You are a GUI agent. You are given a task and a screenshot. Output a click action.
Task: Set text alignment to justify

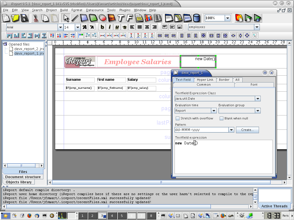pos(140,27)
